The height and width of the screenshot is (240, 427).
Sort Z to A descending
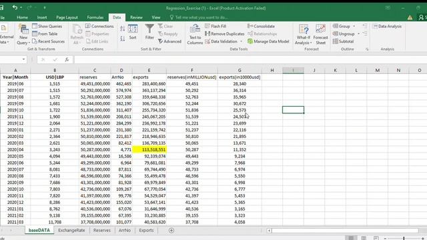[123, 39]
